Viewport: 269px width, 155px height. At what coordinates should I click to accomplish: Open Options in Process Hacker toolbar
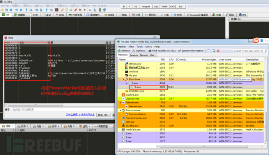point(139,51)
